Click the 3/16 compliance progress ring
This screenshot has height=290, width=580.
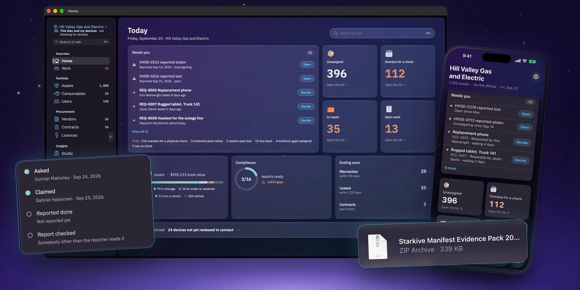(x=246, y=179)
